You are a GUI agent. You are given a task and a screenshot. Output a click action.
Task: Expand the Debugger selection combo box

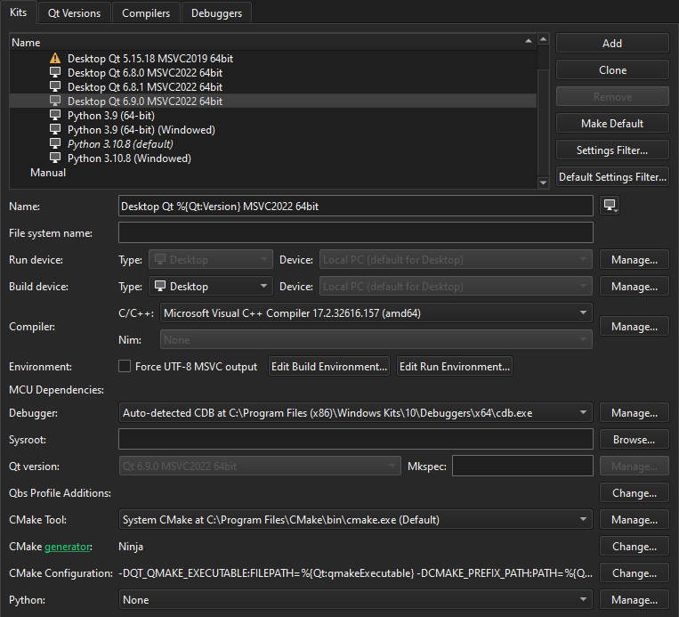[x=355, y=413]
